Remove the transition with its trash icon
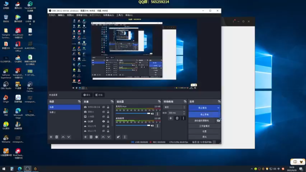The height and width of the screenshot is (172, 306). pos(177,118)
